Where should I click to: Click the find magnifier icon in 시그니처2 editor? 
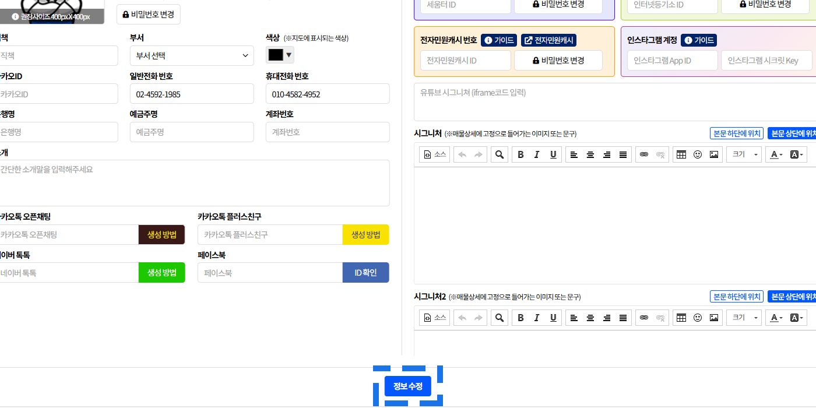coord(499,318)
